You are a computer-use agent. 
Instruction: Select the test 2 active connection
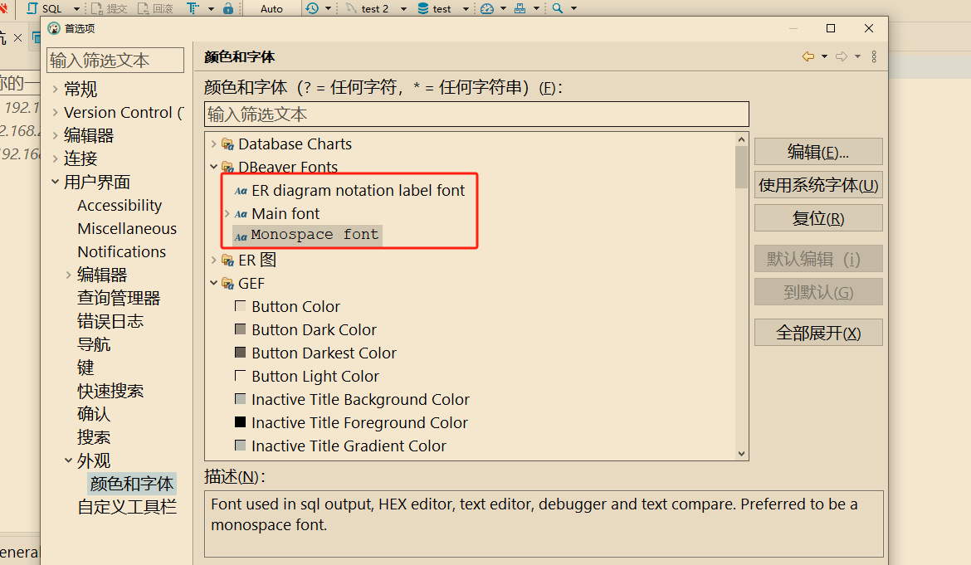tap(367, 8)
